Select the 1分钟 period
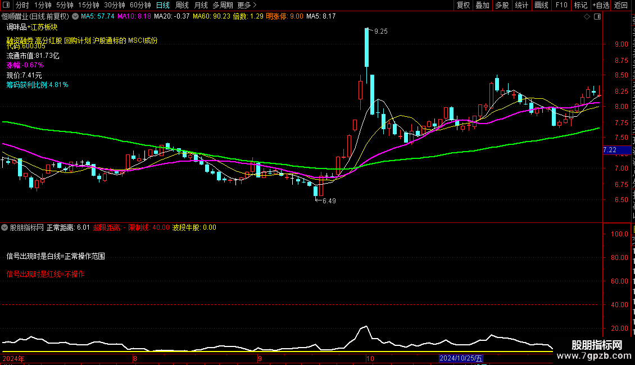The width and height of the screenshot is (635, 365). click(43, 5)
